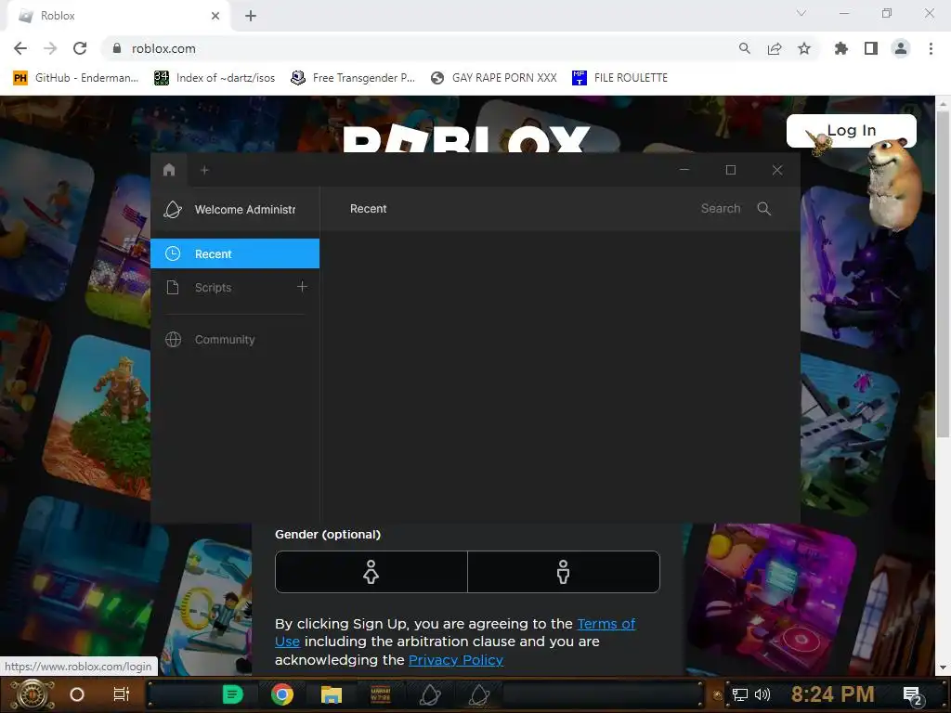Open the notification center icon
The image size is (951, 713).
coord(913,694)
